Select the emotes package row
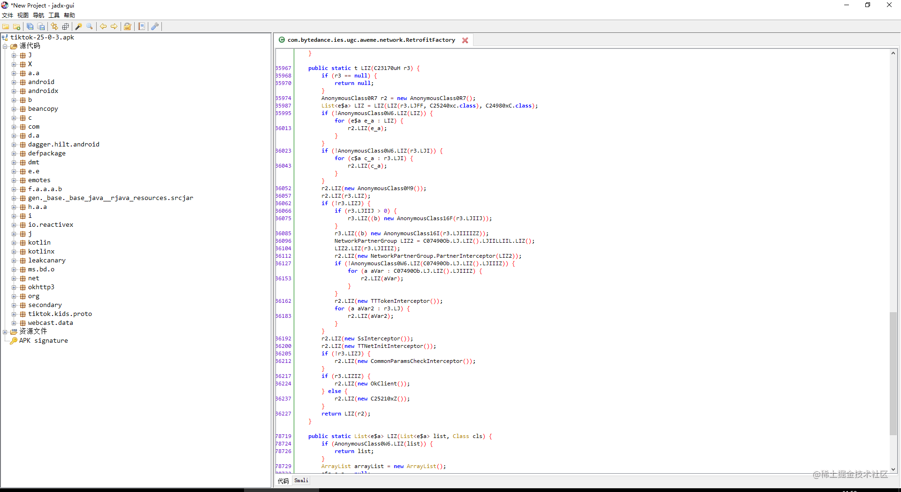Viewport: 901px width, 492px height. coord(39,180)
